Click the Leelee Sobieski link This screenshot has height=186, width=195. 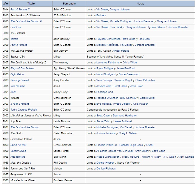[123, 121]
